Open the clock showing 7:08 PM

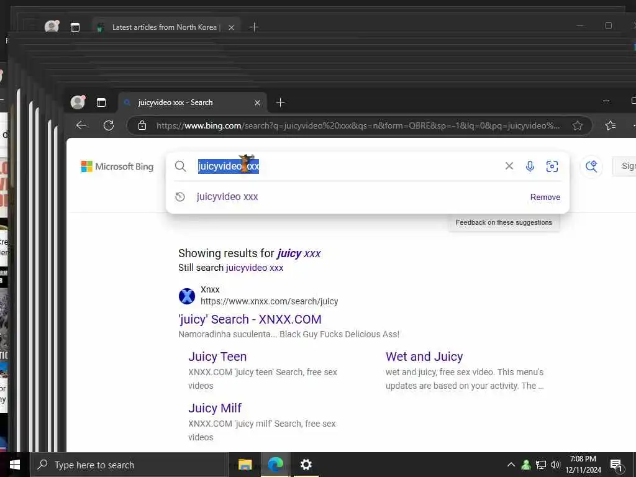[x=583, y=465]
